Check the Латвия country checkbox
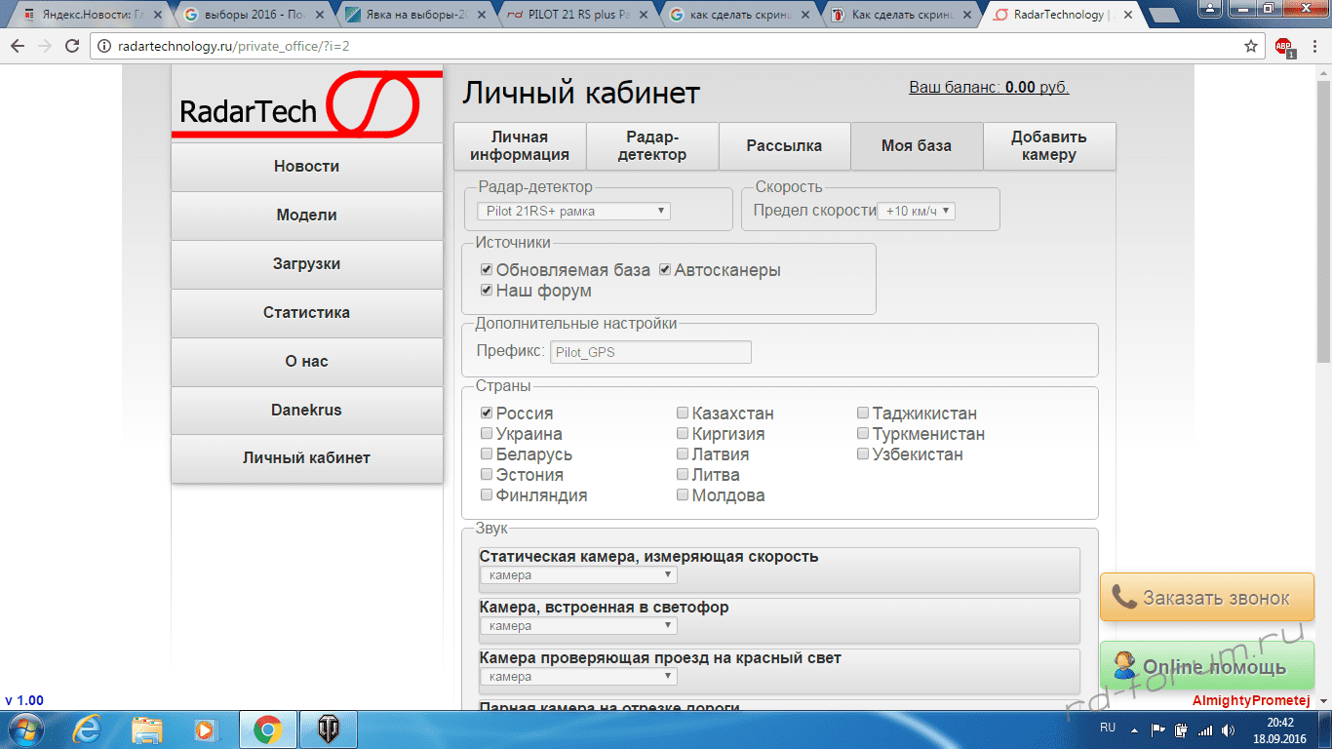Screen dimensions: 1332x749 tap(683, 454)
